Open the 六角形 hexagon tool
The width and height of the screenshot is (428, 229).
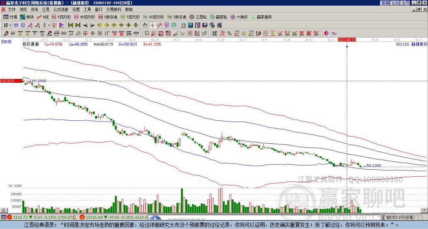(x=239, y=17)
